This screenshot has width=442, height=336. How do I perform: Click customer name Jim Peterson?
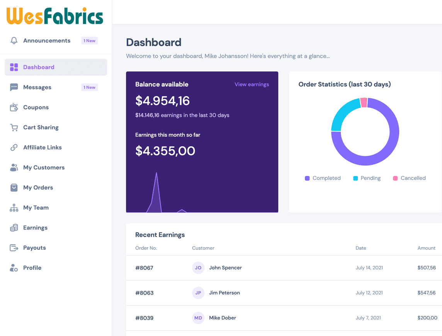(224, 293)
